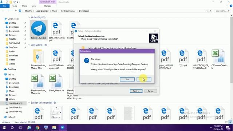Image resolution: width=233 pixels, height=131 pixels.
Task: Expand the address bar history dropdown
Action: [x=207, y=11]
